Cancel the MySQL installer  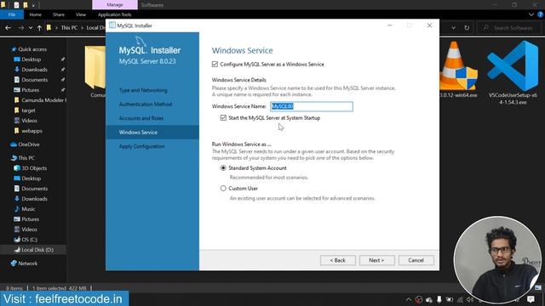416,260
